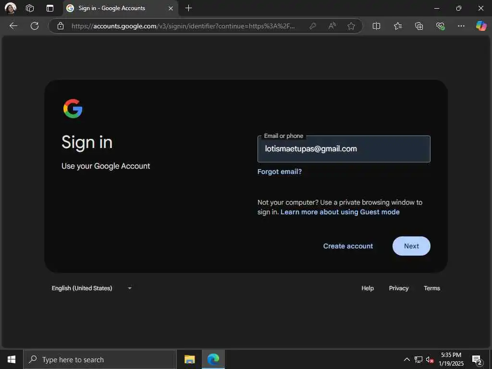Open the Privacy link

click(x=398, y=288)
